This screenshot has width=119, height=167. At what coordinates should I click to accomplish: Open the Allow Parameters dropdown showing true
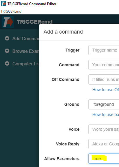104,159
